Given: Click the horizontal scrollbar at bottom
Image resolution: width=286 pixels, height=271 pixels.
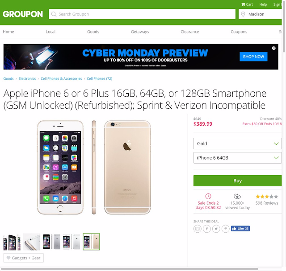Looking at the screenshot, I should coord(129,269).
